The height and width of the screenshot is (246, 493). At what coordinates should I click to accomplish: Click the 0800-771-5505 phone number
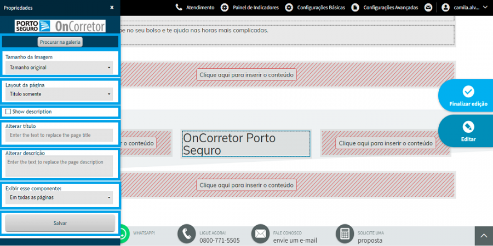pyautogui.click(x=220, y=241)
